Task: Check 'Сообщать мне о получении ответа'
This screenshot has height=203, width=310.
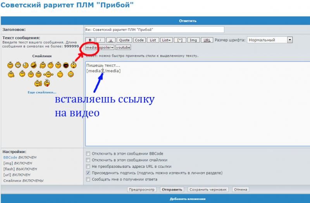Action: pyautogui.click(x=88, y=179)
